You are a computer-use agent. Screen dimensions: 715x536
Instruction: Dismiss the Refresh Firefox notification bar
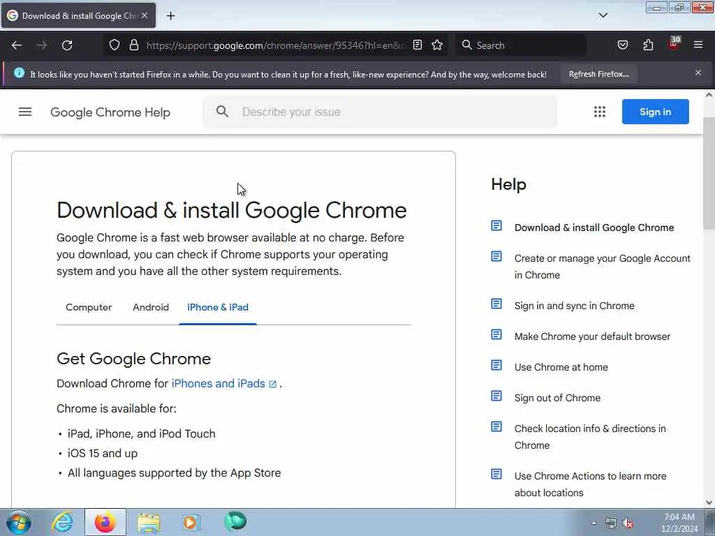698,73
